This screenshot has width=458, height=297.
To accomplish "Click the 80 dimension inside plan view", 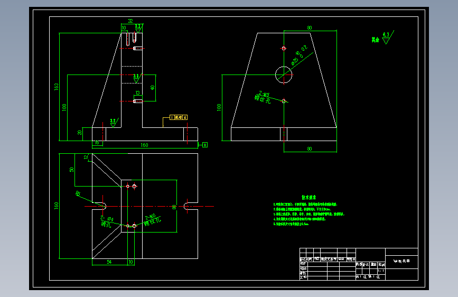I will pos(174,207).
